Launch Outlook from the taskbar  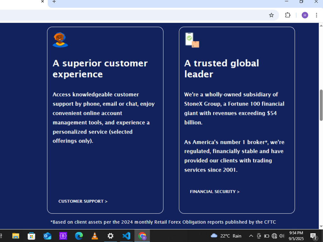pos(47,236)
